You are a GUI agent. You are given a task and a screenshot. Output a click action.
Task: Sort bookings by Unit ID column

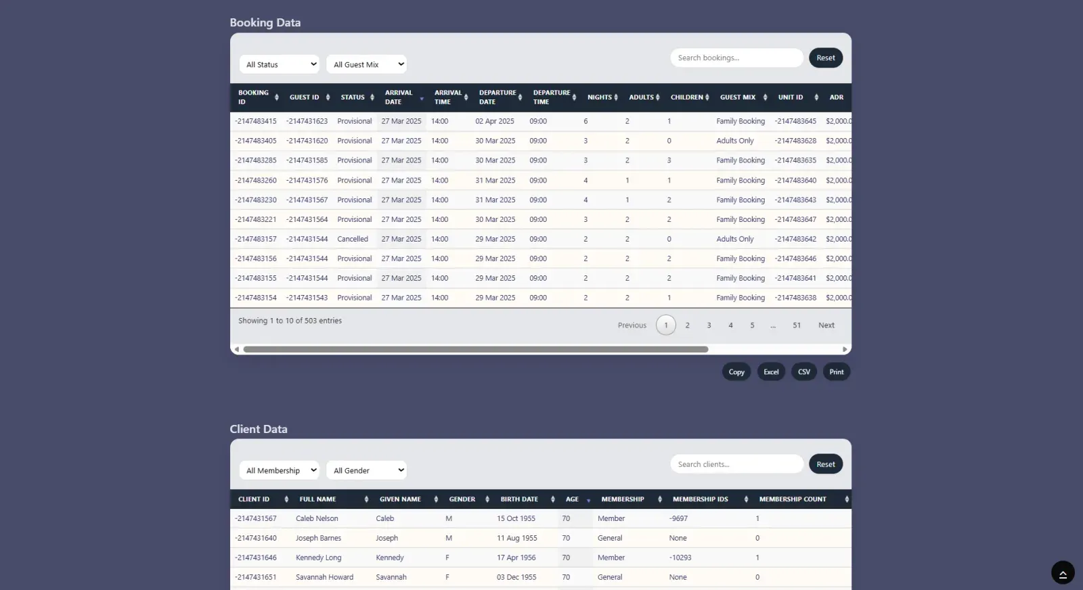(797, 97)
